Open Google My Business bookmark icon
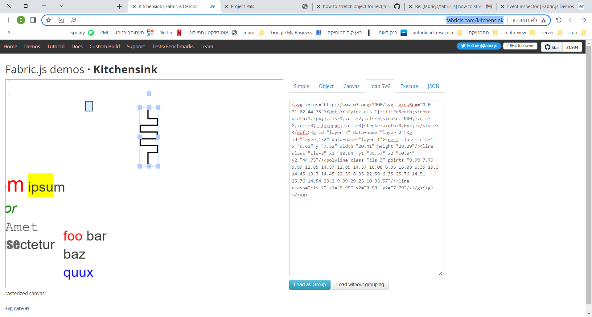This screenshot has width=592, height=317. click(319, 32)
